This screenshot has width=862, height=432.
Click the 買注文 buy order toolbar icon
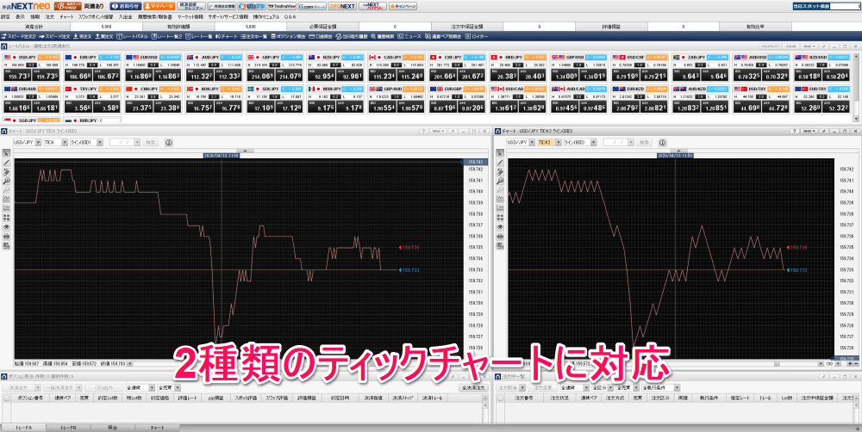[x=104, y=36]
